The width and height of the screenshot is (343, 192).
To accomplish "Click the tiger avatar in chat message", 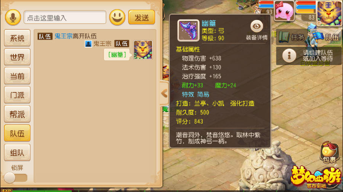I will [x=143, y=50].
